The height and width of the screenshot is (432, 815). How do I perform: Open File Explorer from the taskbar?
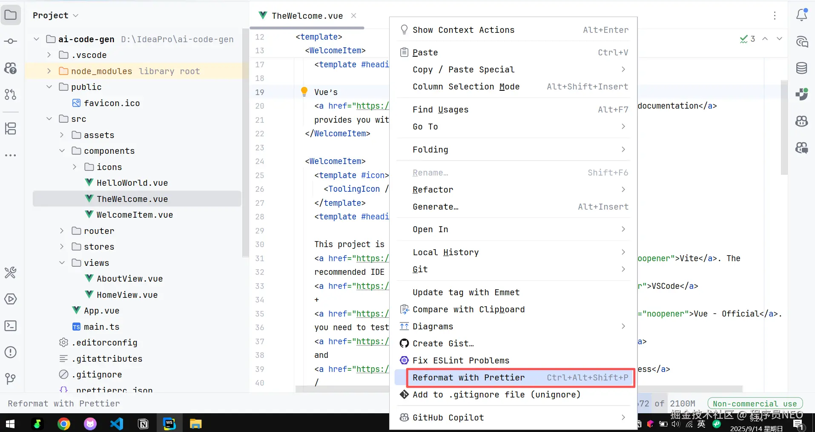click(195, 424)
